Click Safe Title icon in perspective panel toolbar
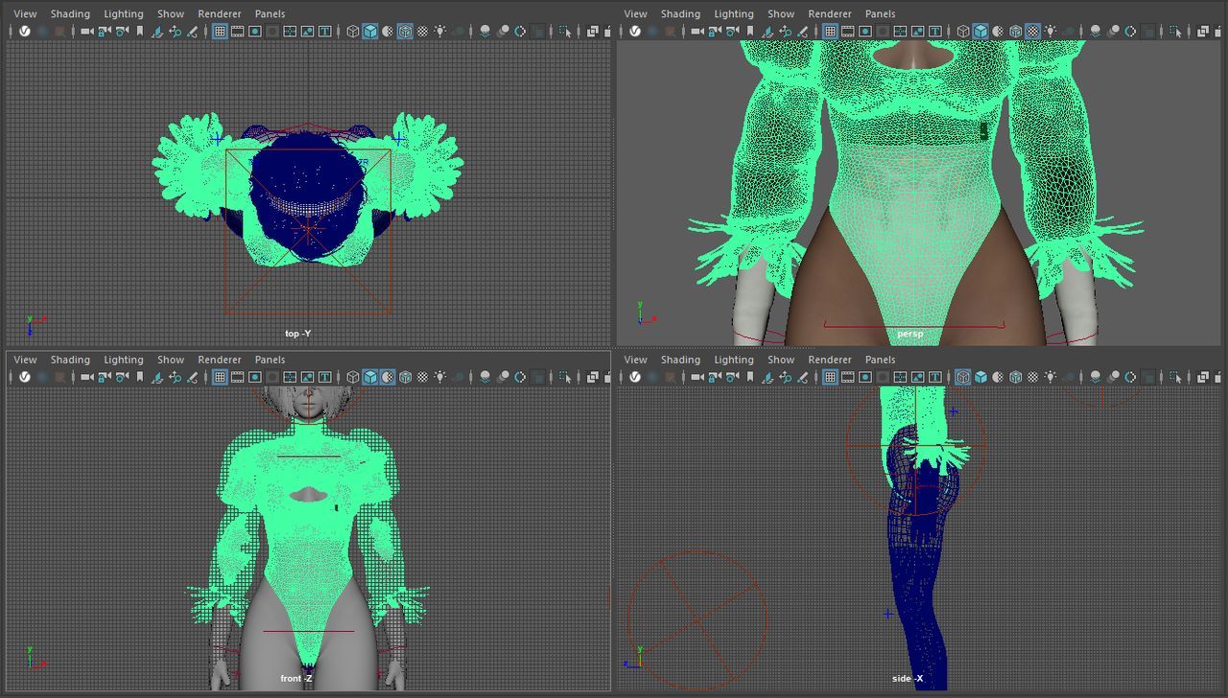1228x698 pixels. click(x=935, y=31)
